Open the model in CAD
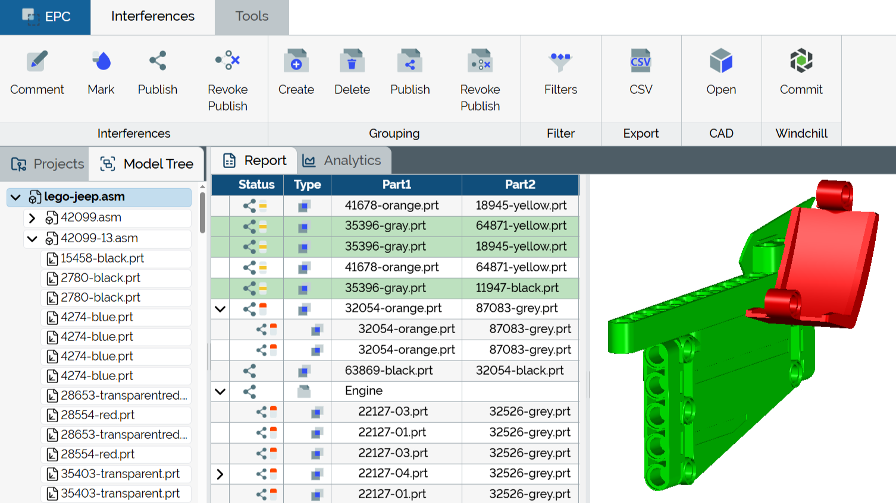This screenshot has height=503, width=896. tap(721, 71)
